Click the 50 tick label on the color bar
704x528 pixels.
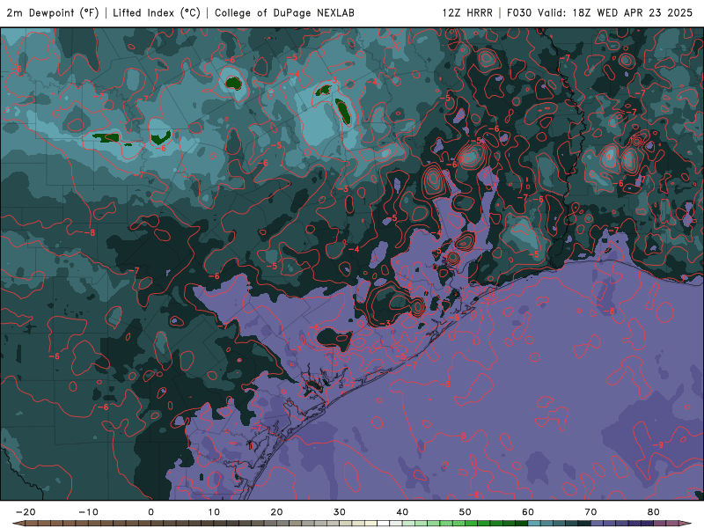[x=466, y=512]
